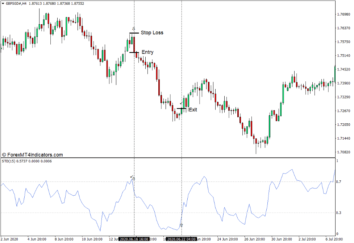Click the small arrow marker in the indicator trough
Image resolution: width=354 pixels, height=243 pixels.
point(182,225)
